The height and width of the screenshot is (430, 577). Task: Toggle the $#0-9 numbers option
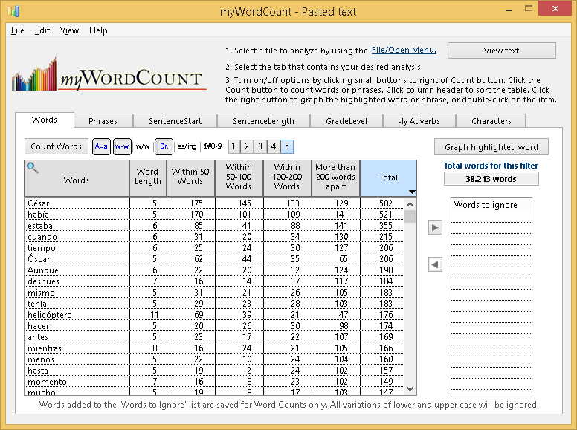point(213,147)
